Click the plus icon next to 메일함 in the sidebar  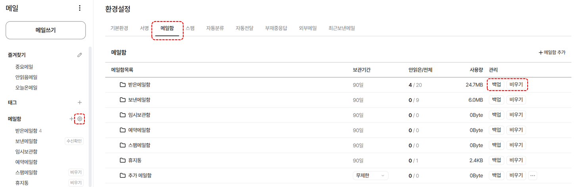(72, 119)
